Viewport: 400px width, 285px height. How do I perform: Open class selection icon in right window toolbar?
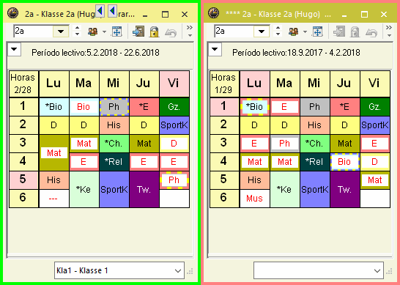point(293,32)
